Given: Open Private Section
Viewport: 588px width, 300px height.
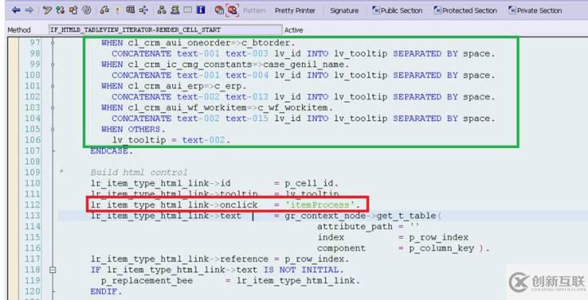Looking at the screenshot, I should click(535, 11).
